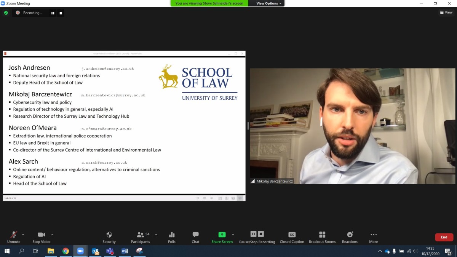Toggle Closed Caption
457x257 pixels.
pos(292,237)
